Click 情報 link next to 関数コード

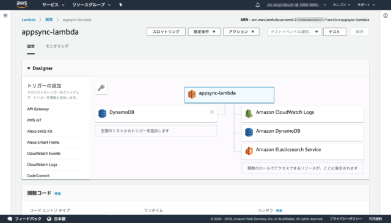point(57,193)
